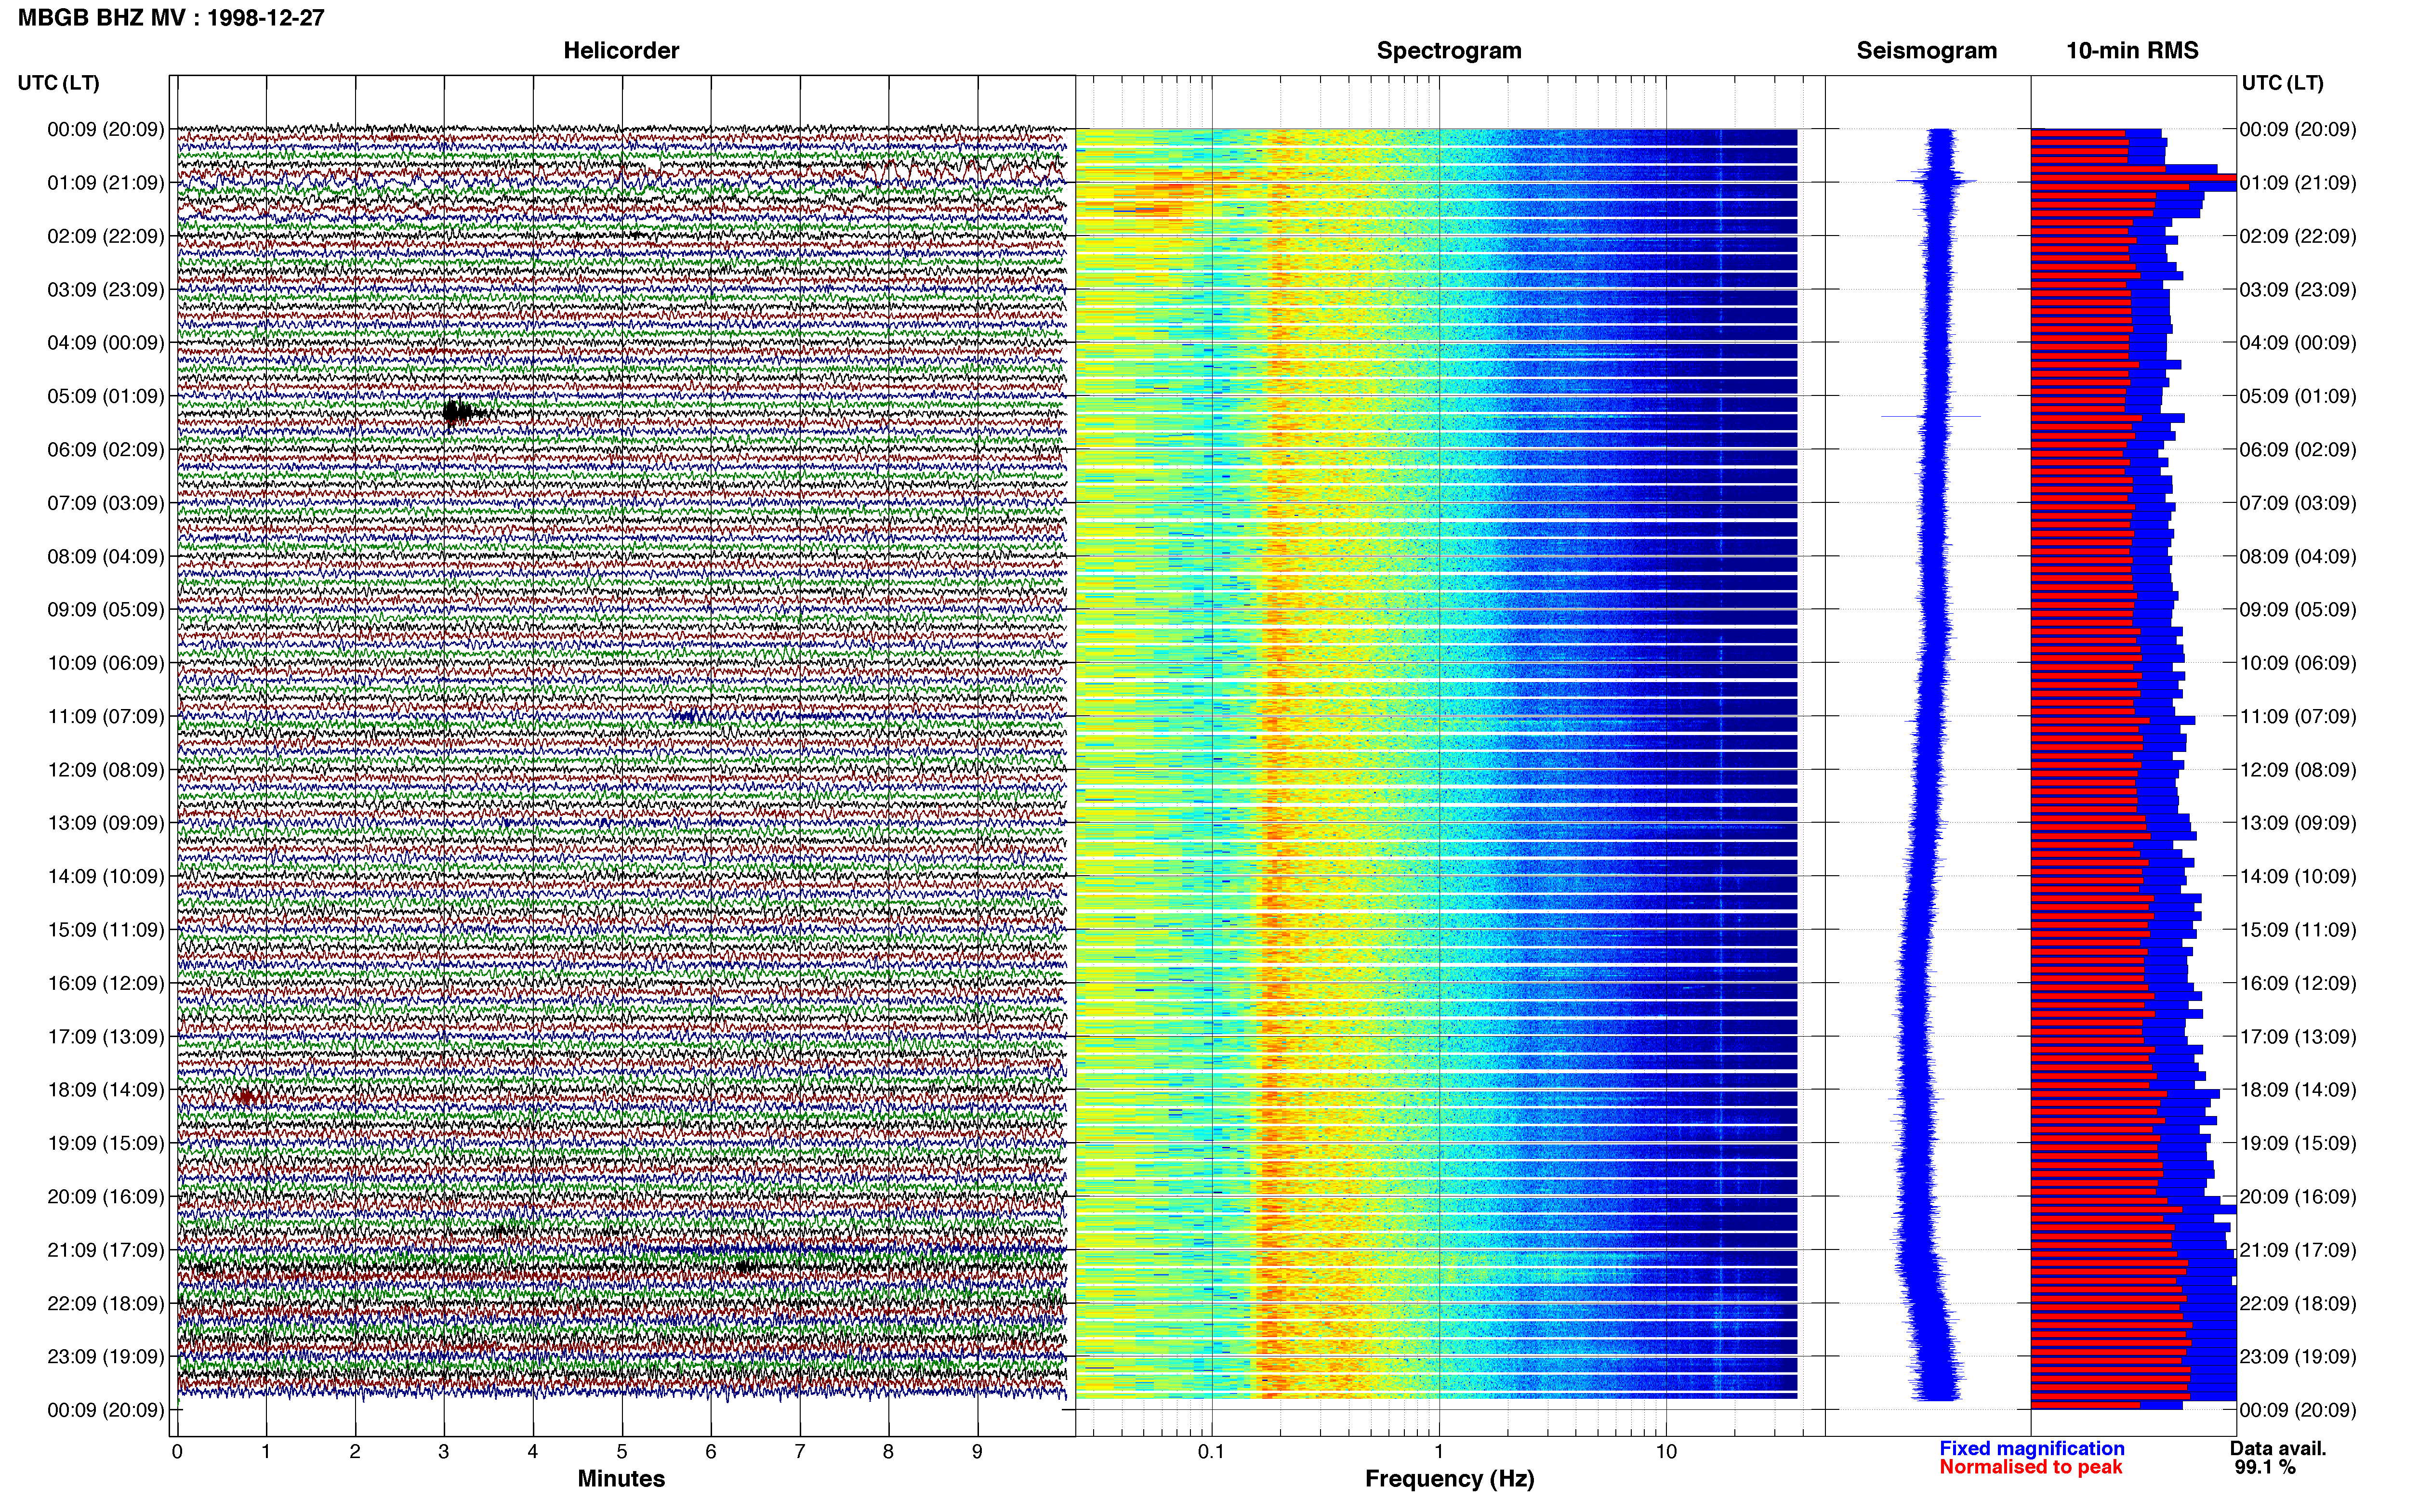Click the 10-min RMS heading
Screen dimensions: 2418x1512
coord(2132,51)
